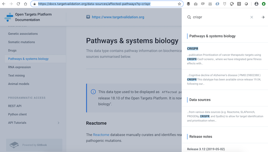Click the search magnifier icon
268x152 pixels.
[x=189, y=17]
